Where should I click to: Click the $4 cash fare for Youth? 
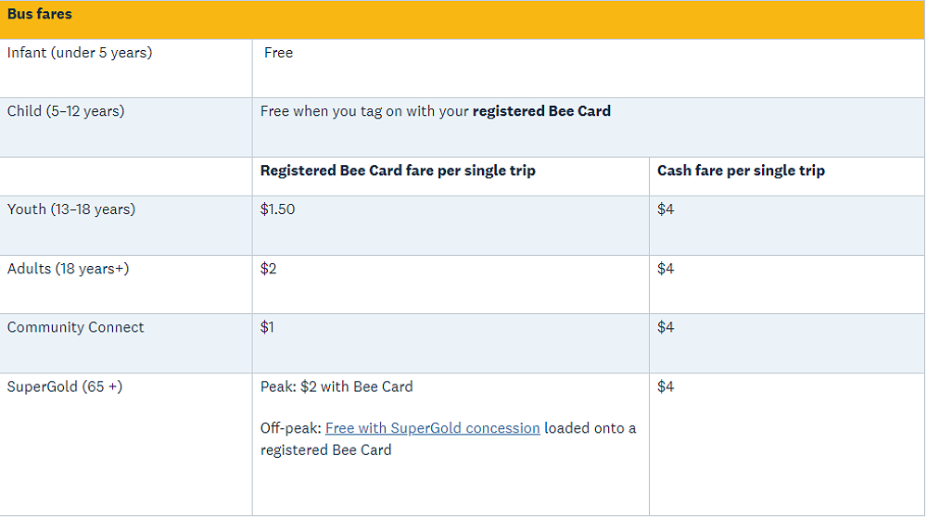(x=666, y=209)
